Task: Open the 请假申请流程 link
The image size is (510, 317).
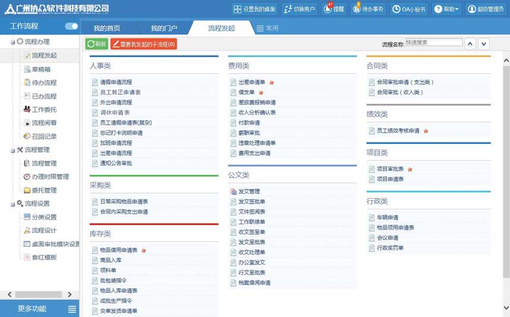Action: click(116, 82)
